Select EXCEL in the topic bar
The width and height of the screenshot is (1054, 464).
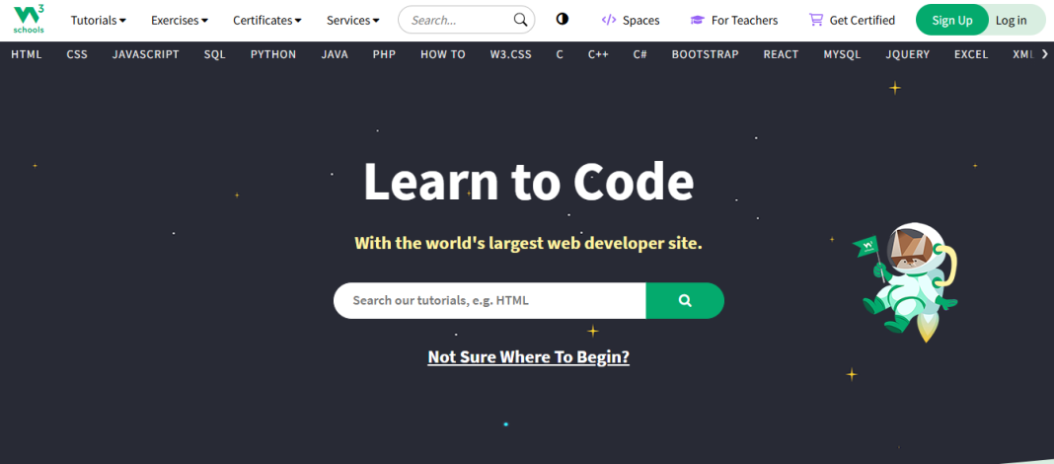(x=971, y=54)
